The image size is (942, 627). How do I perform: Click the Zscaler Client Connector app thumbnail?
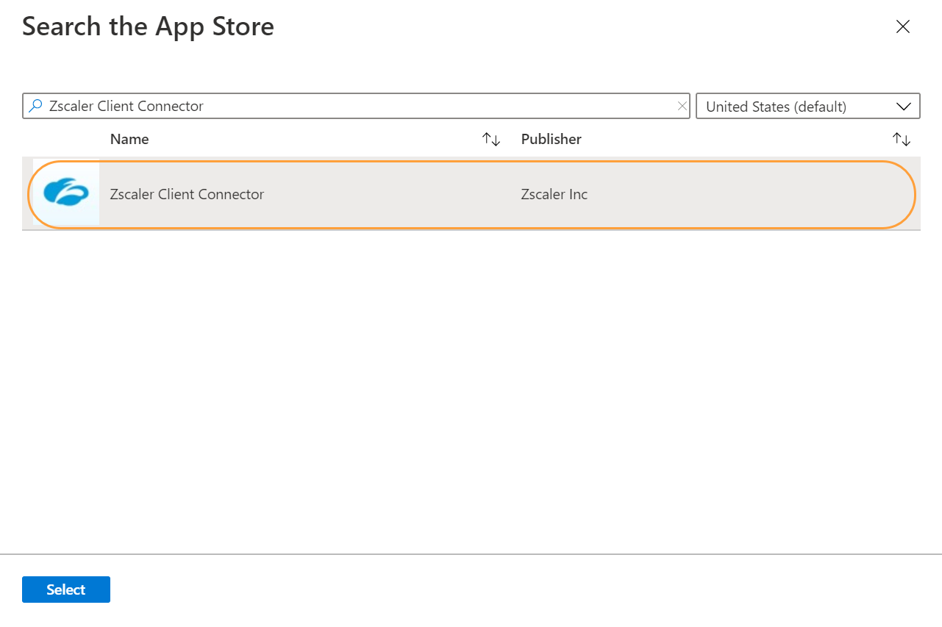[x=65, y=194]
